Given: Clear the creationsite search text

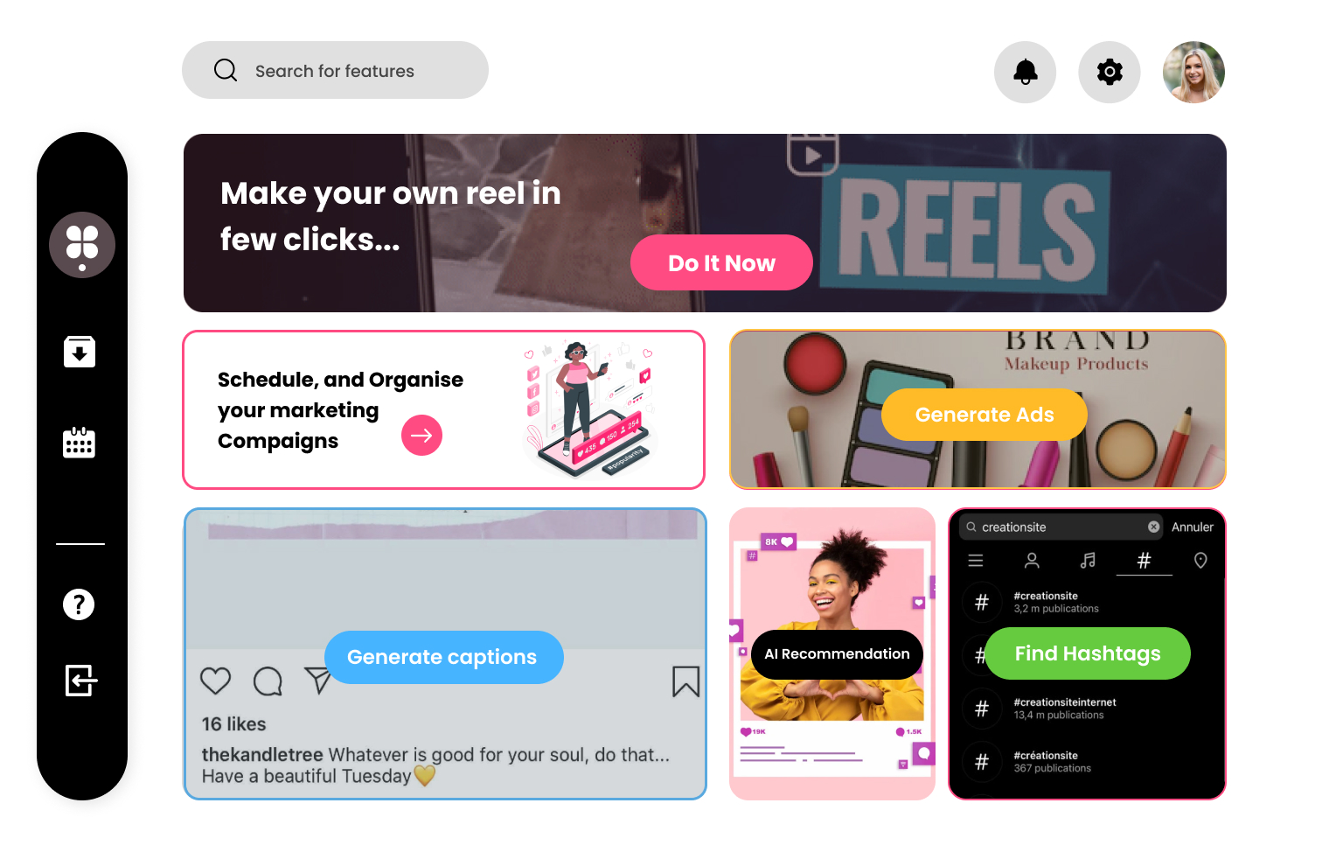Looking at the screenshot, I should click(x=1153, y=527).
